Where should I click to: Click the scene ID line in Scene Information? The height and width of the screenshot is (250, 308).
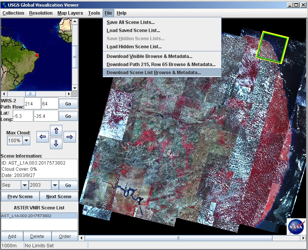pos(33,163)
